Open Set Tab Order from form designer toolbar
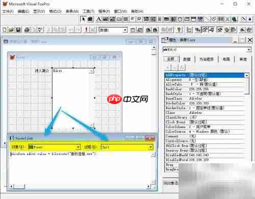Screen dimensions: 255x199 click(x=189, y=30)
